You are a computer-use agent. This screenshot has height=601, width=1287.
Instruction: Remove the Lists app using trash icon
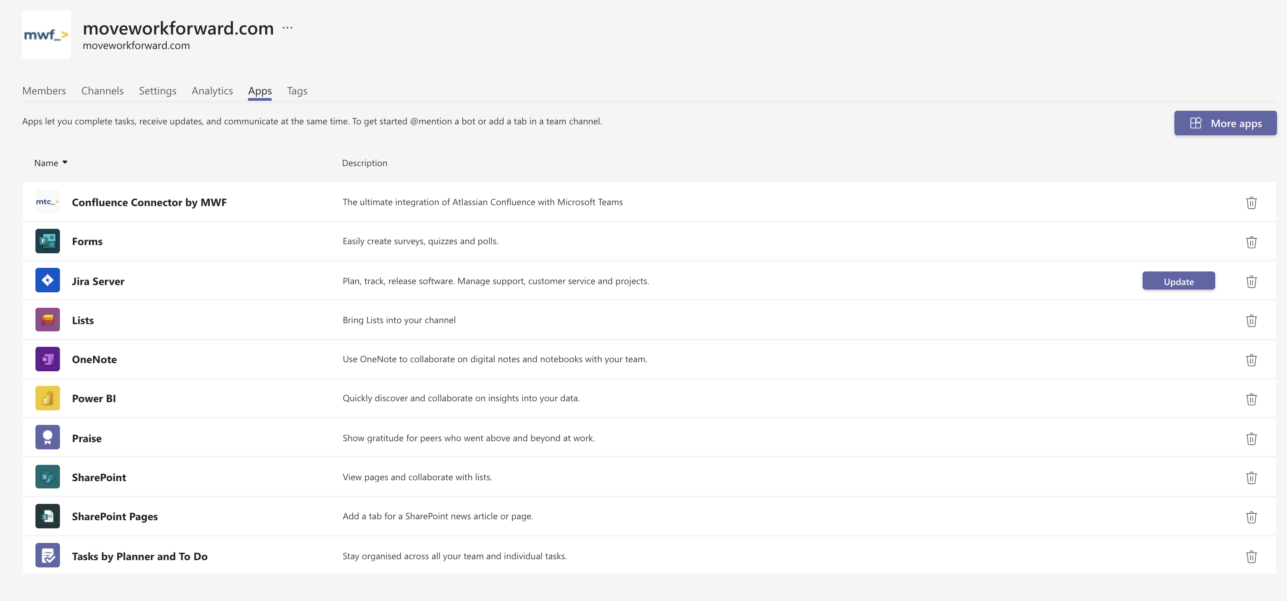1251,321
